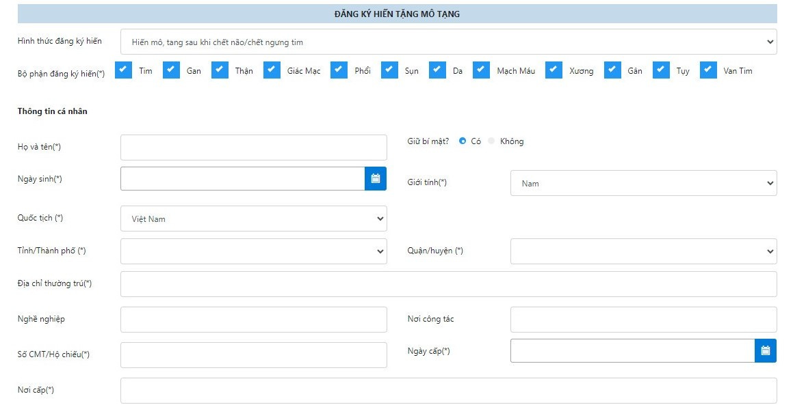Focus the Nơi cấp input field
Image resolution: width=793 pixels, height=407 pixels.
[449, 391]
